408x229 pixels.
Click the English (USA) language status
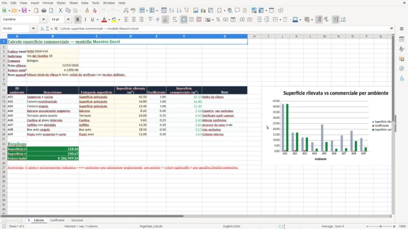pos(232,226)
